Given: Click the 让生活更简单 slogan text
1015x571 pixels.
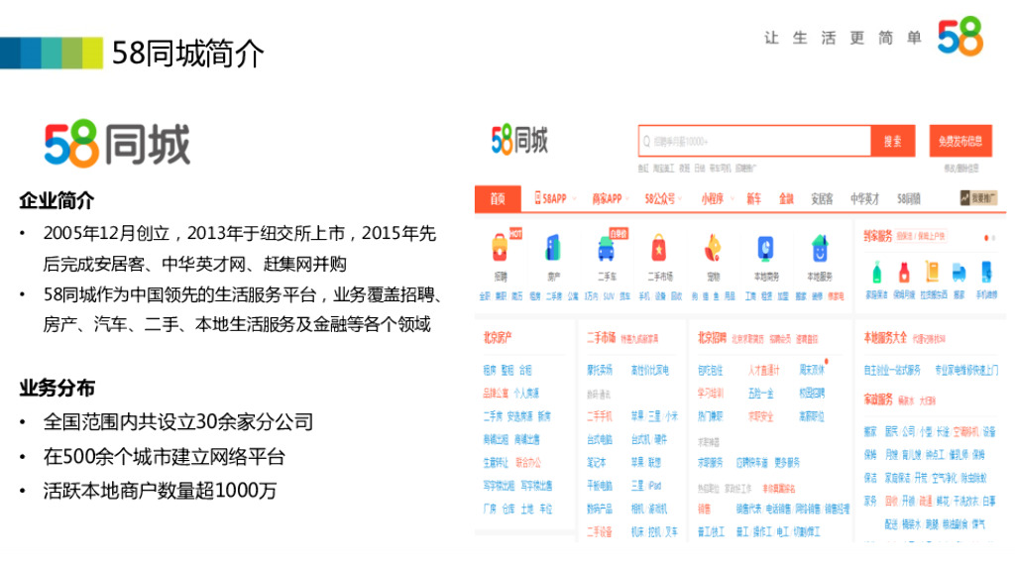Looking at the screenshot, I should (843, 38).
